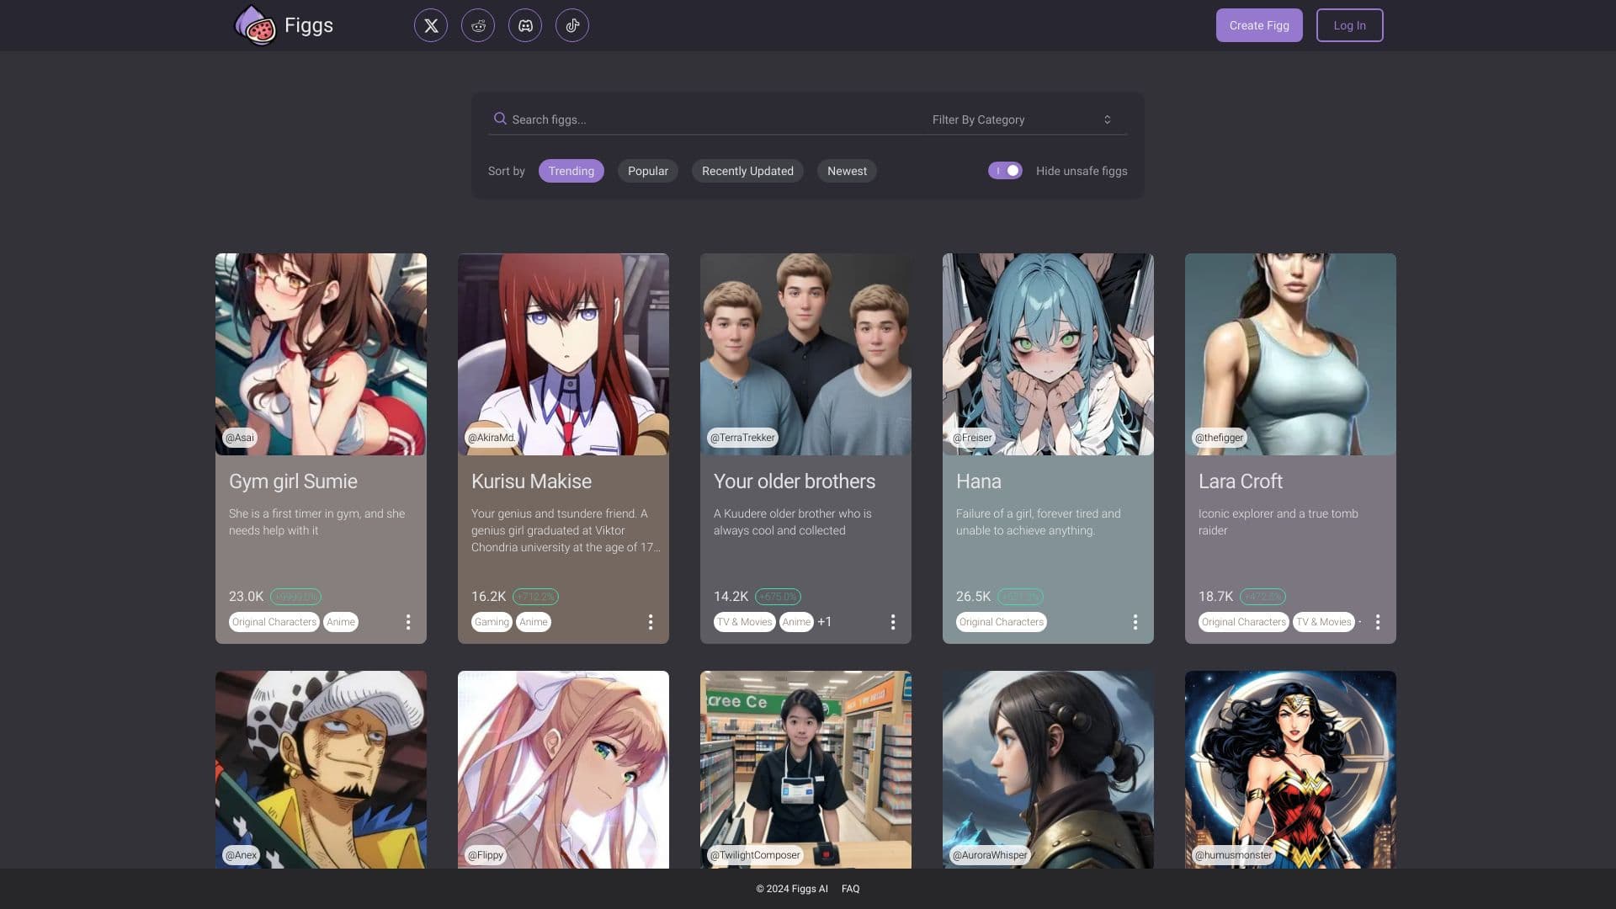Open Lara Croft card's three-dot menu
Image resolution: width=1616 pixels, height=909 pixels.
[1378, 622]
